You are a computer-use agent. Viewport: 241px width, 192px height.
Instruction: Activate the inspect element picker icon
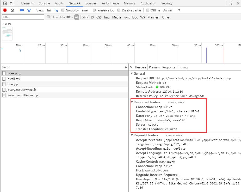(x=5, y=3)
